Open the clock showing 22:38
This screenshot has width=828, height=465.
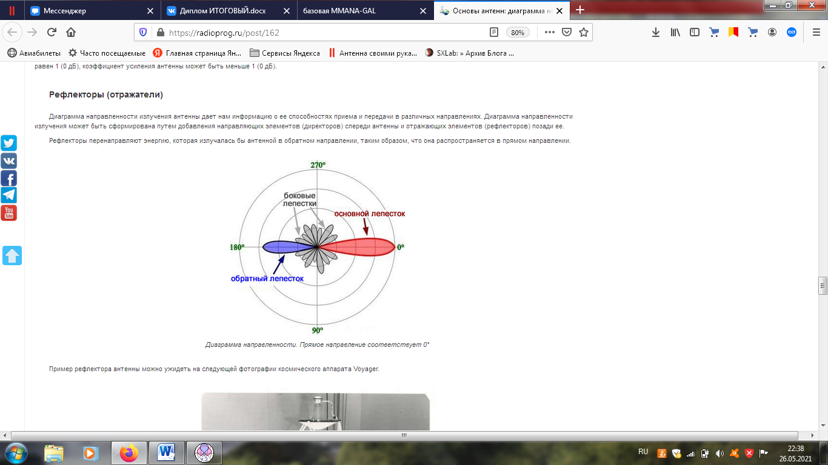tap(795, 453)
